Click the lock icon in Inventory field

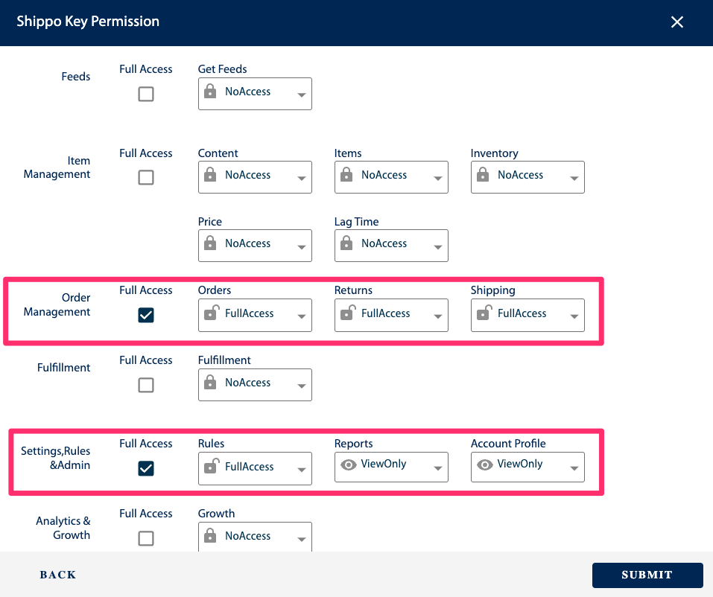[x=484, y=176]
